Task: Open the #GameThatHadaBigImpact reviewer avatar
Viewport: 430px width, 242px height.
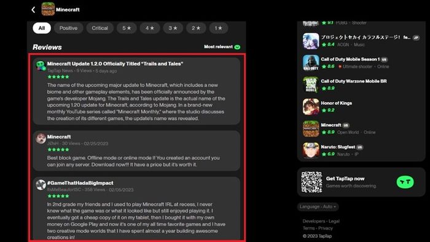Action: pos(41,185)
